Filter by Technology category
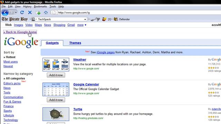This screenshot has height=124, width=221. click(x=11, y=120)
